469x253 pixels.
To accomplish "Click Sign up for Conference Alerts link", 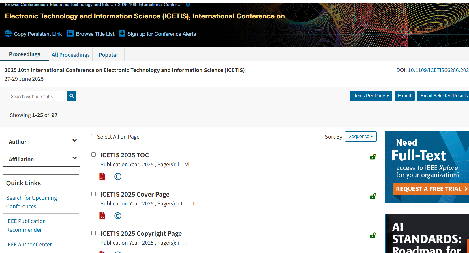I will coord(162,34).
